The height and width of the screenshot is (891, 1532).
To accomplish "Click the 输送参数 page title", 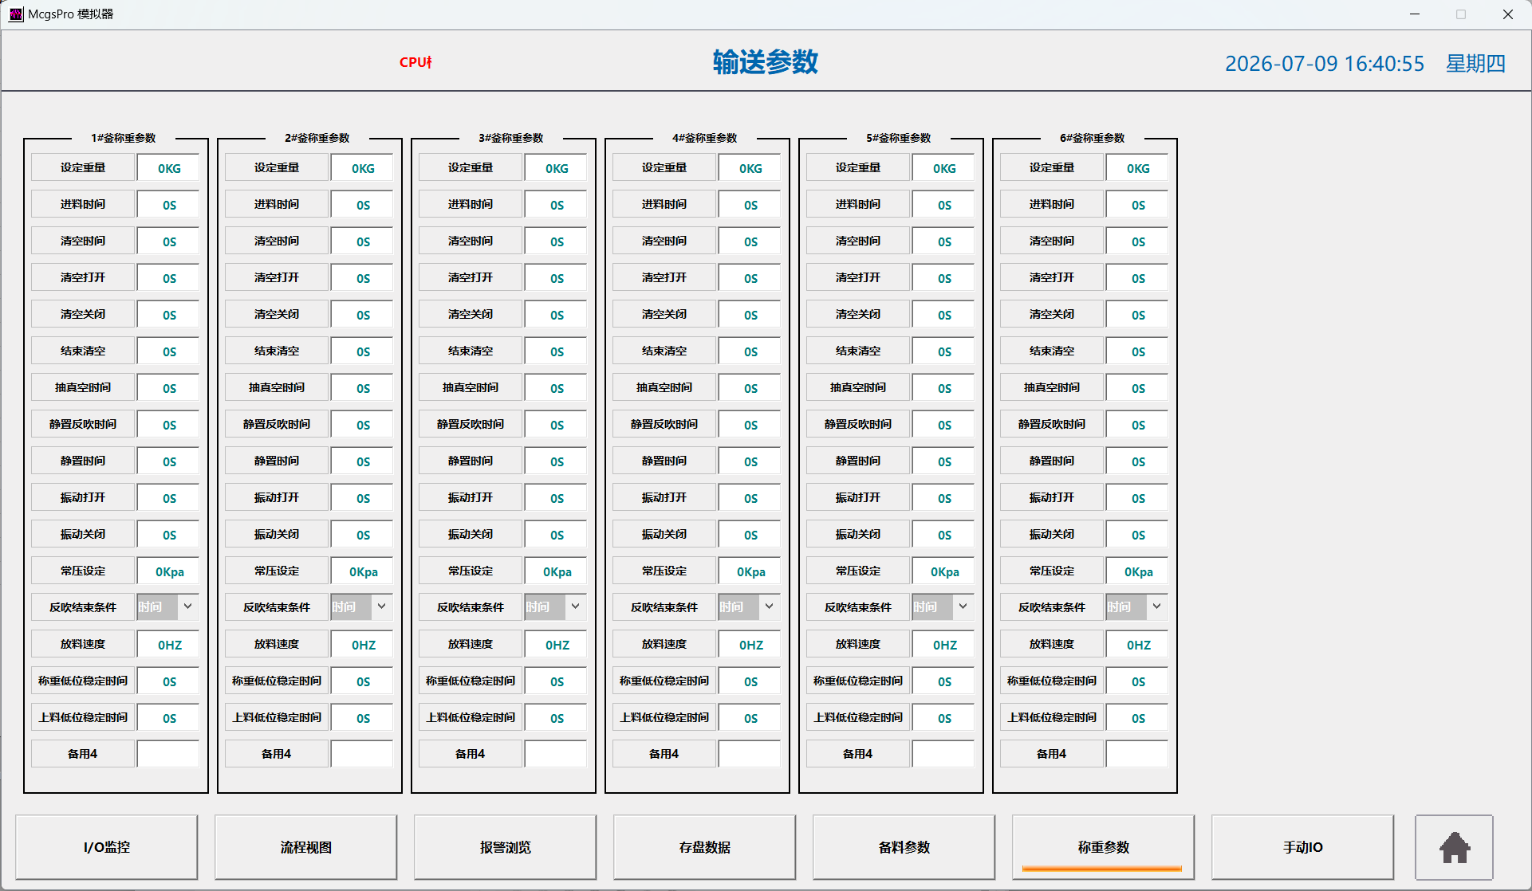I will click(x=766, y=62).
